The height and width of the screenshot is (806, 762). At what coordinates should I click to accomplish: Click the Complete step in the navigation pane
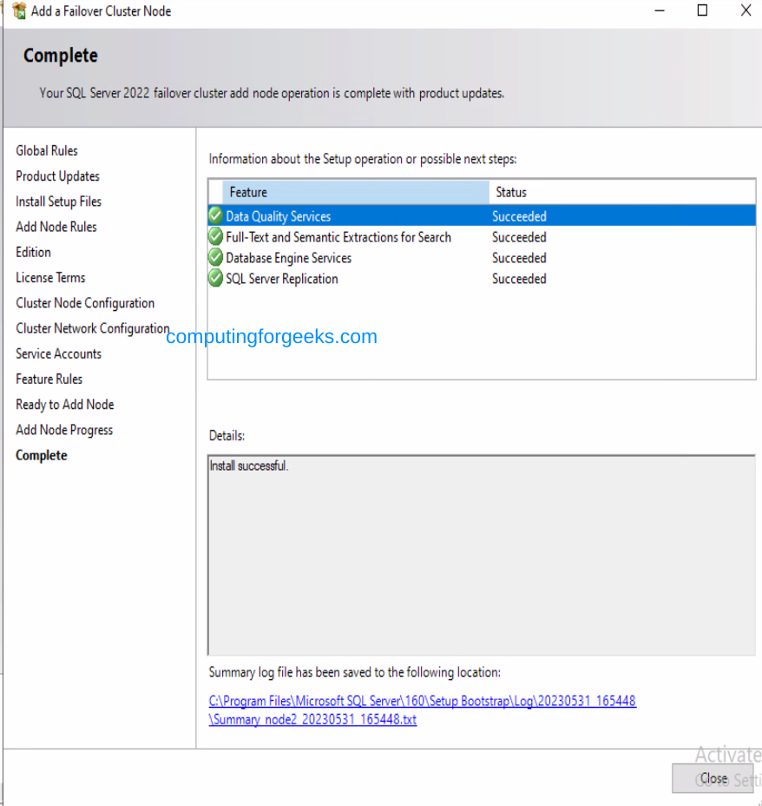pyautogui.click(x=41, y=455)
